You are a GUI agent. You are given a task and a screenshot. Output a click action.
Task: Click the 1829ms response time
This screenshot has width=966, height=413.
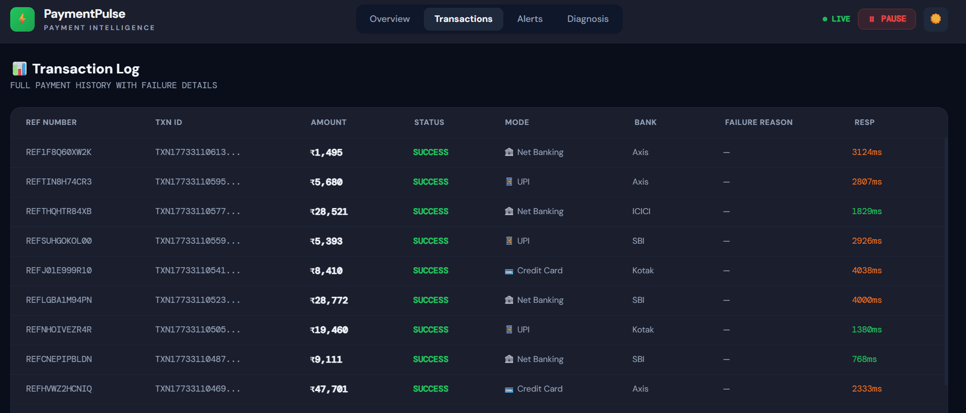867,211
